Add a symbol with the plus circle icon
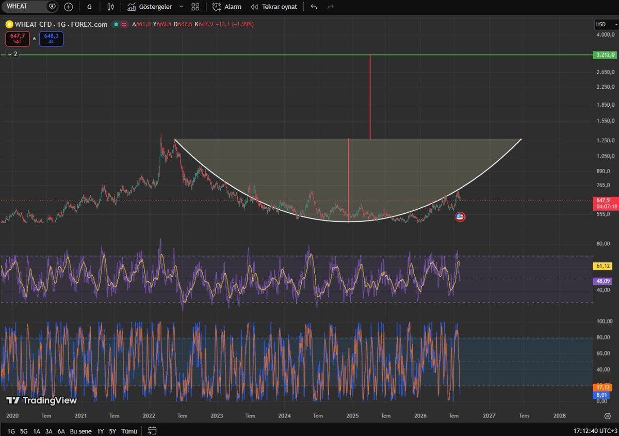619x436 pixels. pyautogui.click(x=69, y=7)
